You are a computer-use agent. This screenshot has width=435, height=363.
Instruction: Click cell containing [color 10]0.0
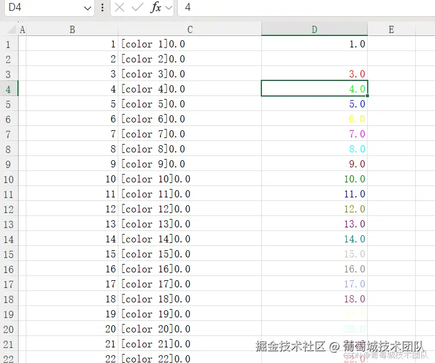pos(190,179)
